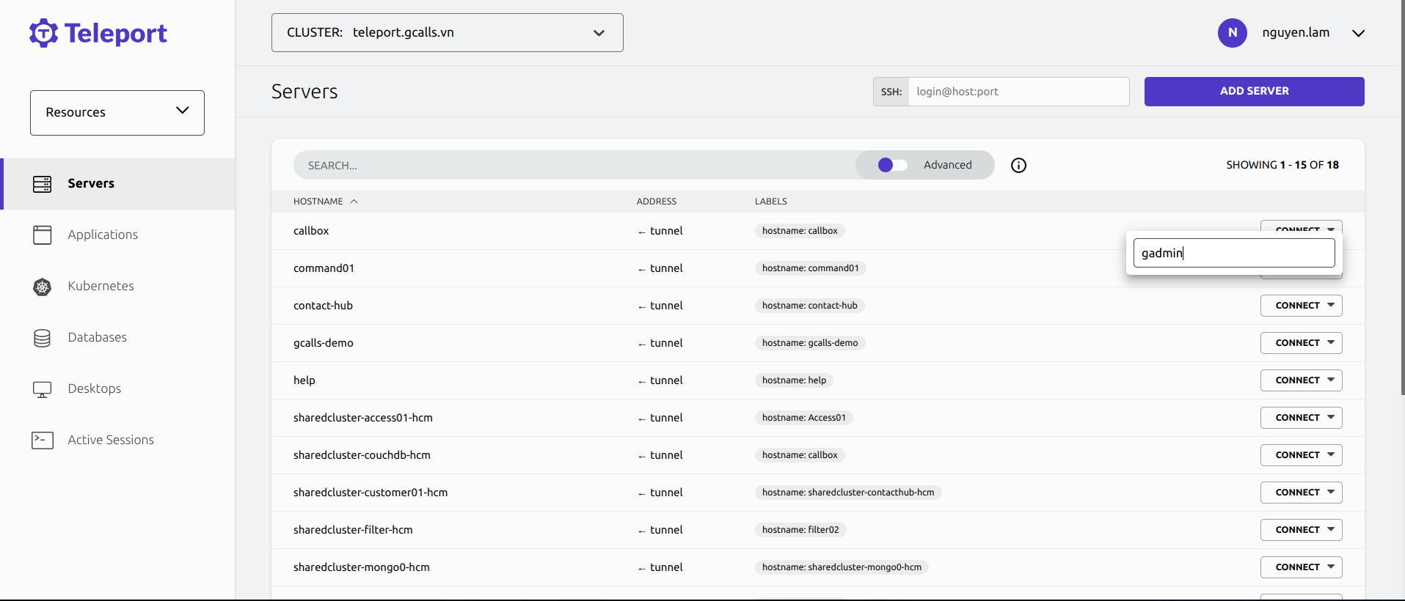Click the Active Sessions terminal icon
This screenshot has width=1405, height=601.
pyautogui.click(x=42, y=440)
